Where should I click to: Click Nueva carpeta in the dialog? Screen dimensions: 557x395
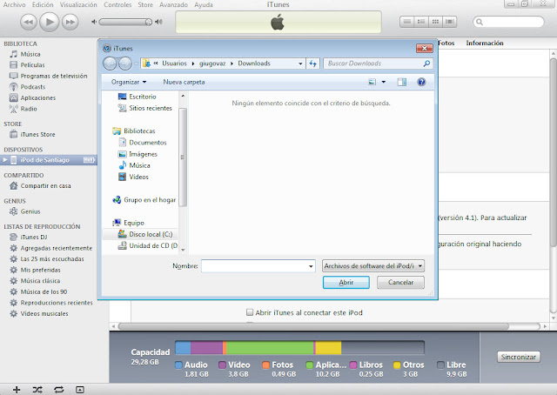[x=184, y=82]
